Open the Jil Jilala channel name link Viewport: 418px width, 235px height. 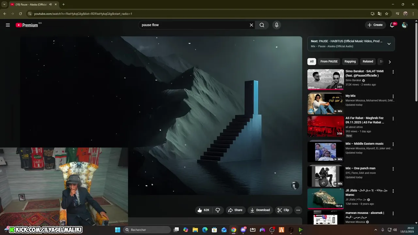pyautogui.click(x=356, y=199)
